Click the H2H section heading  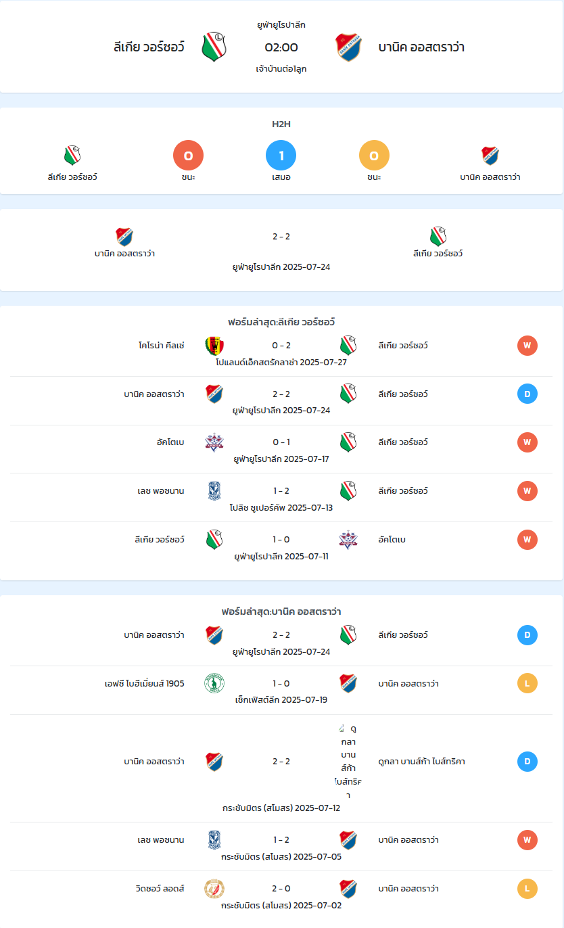click(281, 124)
